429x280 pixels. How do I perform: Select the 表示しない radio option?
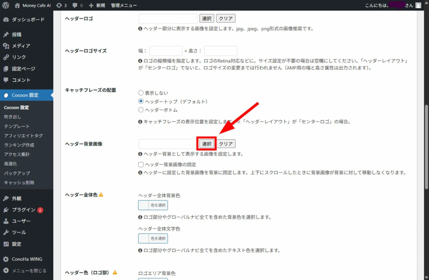(x=141, y=92)
